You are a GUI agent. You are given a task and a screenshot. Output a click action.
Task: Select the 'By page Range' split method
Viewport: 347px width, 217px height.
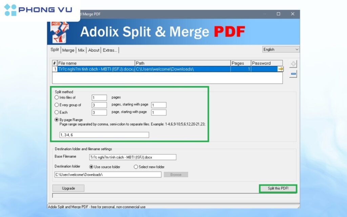tap(57, 119)
